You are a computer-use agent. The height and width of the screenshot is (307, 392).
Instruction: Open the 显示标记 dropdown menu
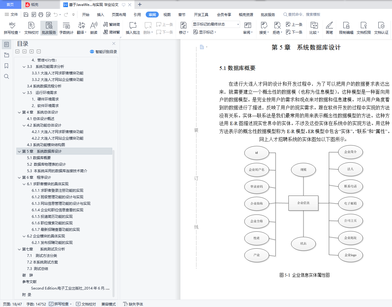[x=205, y=32]
